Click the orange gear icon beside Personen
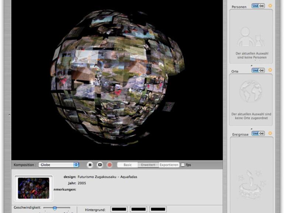 point(270,6)
